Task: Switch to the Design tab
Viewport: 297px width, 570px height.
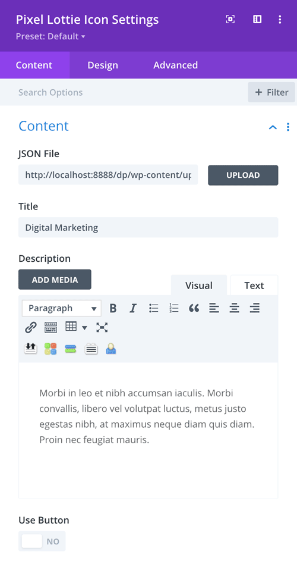Action: click(103, 65)
